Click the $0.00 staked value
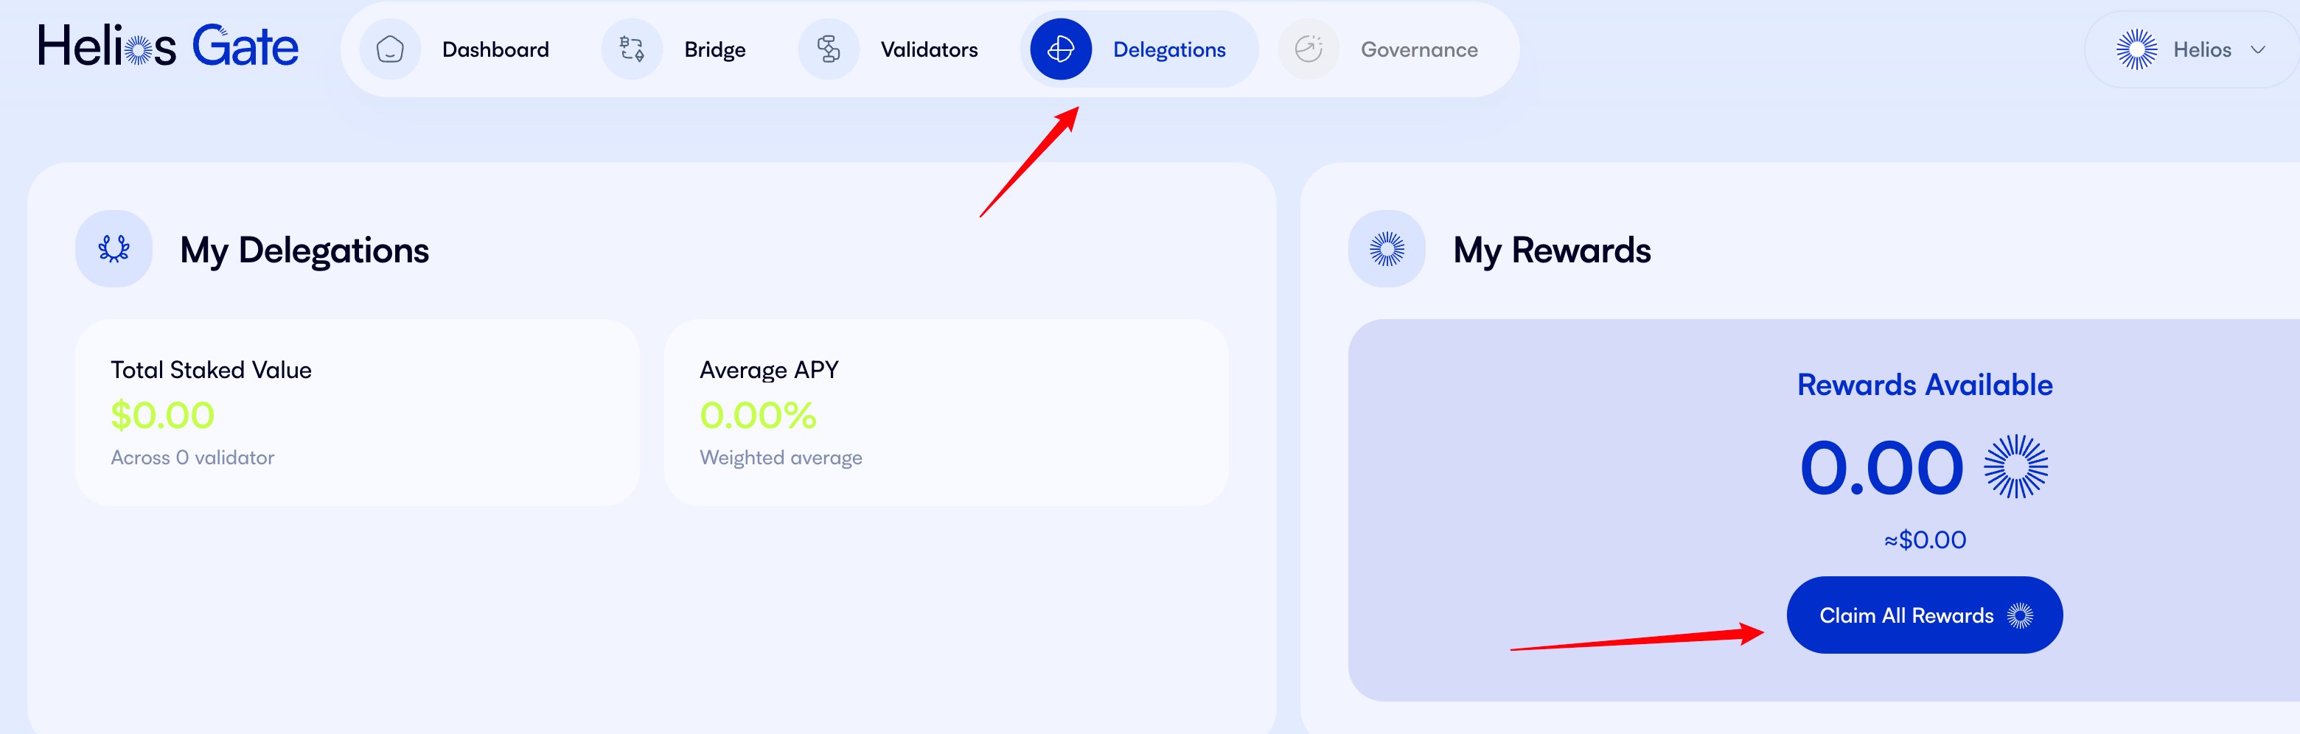 tap(162, 415)
